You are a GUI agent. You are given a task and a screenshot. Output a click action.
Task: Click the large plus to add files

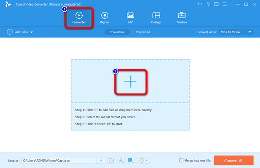tap(130, 81)
